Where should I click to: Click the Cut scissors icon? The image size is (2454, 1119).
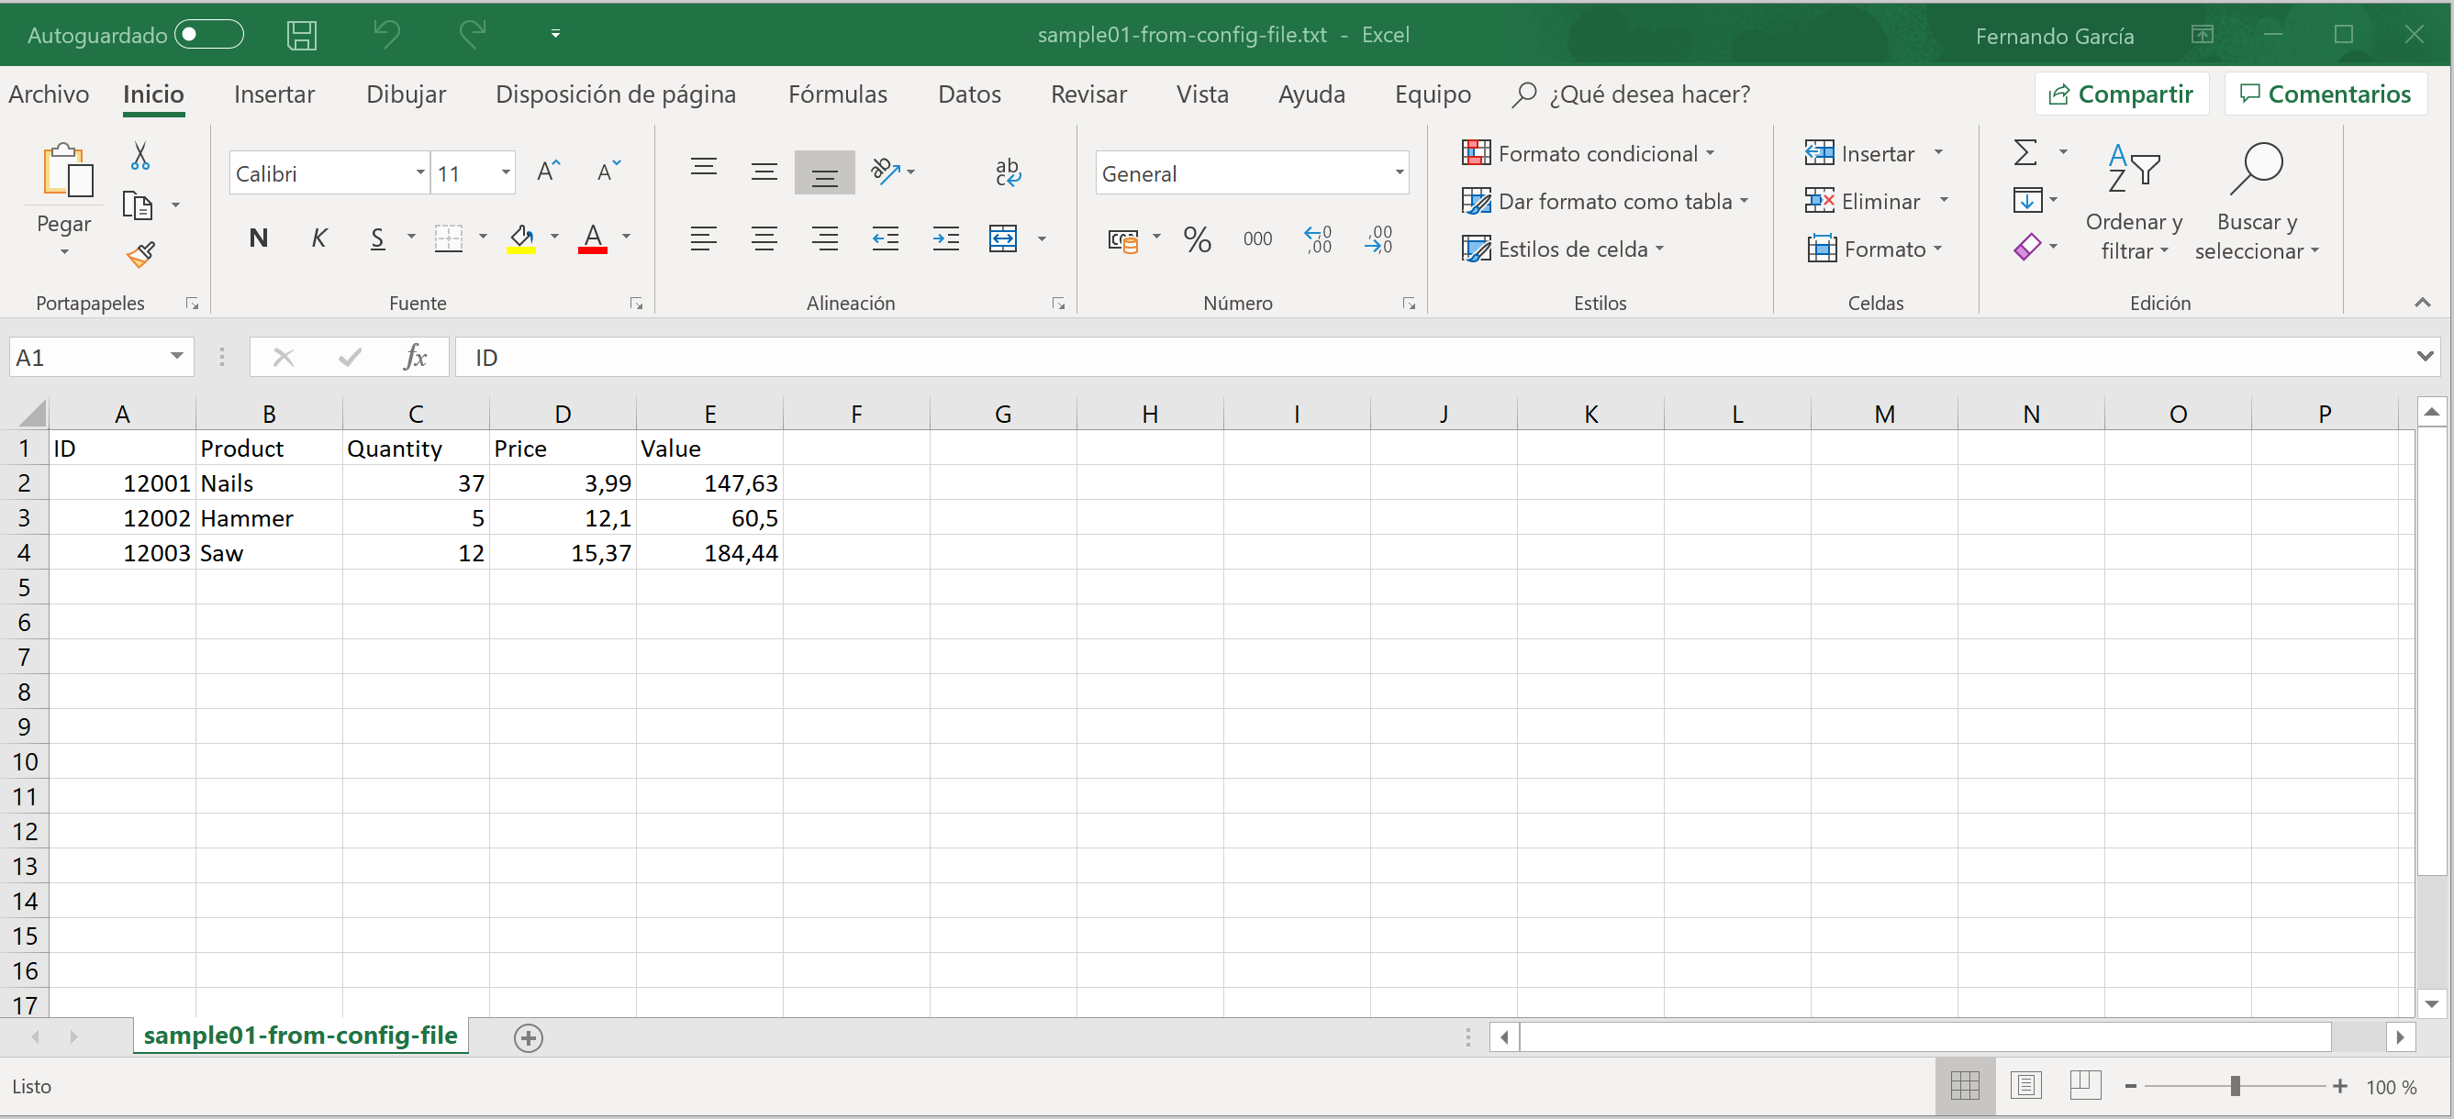140,155
